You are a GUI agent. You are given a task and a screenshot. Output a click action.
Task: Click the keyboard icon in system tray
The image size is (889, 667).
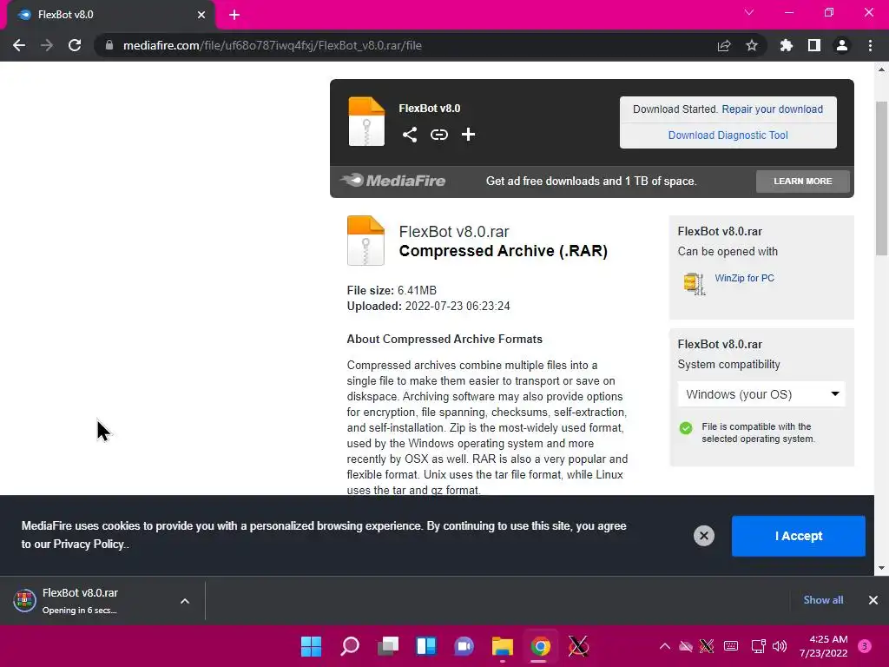731,646
